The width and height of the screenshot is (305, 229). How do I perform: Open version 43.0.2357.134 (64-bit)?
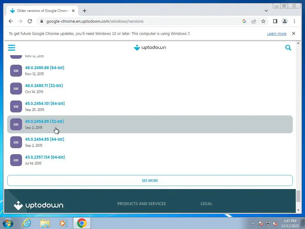coord(45,157)
